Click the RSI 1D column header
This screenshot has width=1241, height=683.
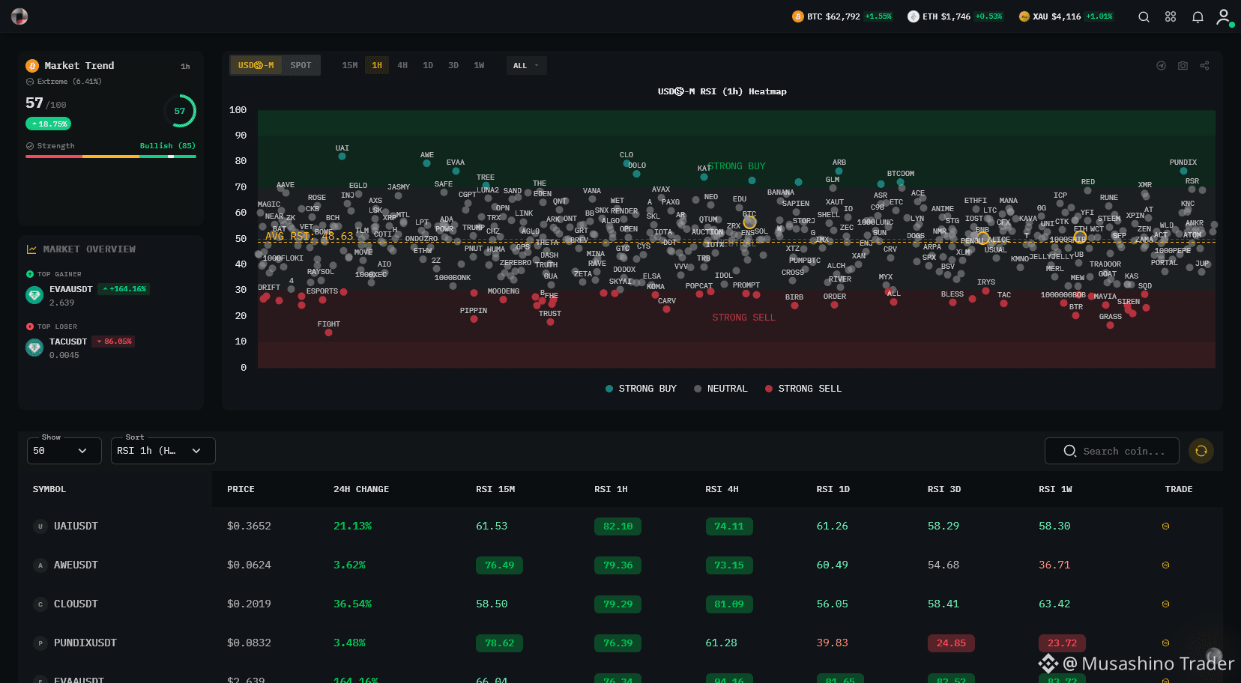833,489
